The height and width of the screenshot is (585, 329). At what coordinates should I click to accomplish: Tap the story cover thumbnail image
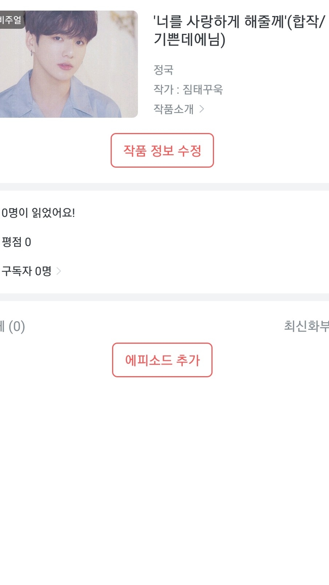pos(73,69)
